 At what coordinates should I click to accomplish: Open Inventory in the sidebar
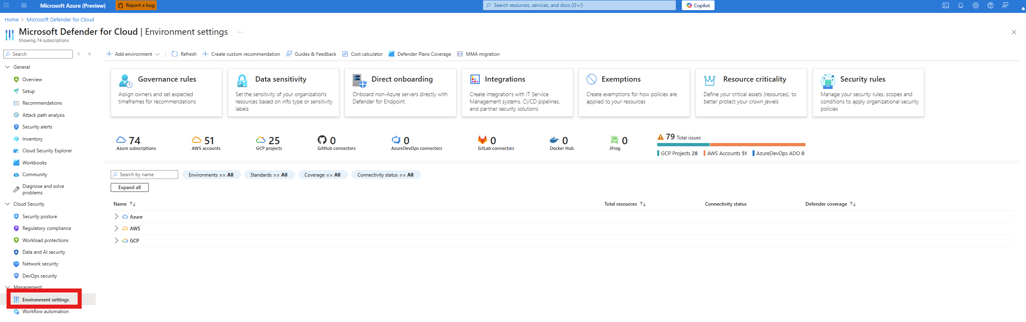(x=32, y=139)
